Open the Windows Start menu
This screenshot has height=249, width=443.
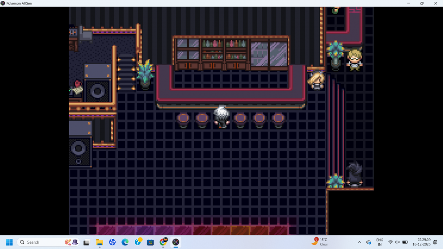pos(9,242)
